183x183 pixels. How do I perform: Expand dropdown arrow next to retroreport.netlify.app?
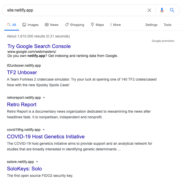click(44, 98)
